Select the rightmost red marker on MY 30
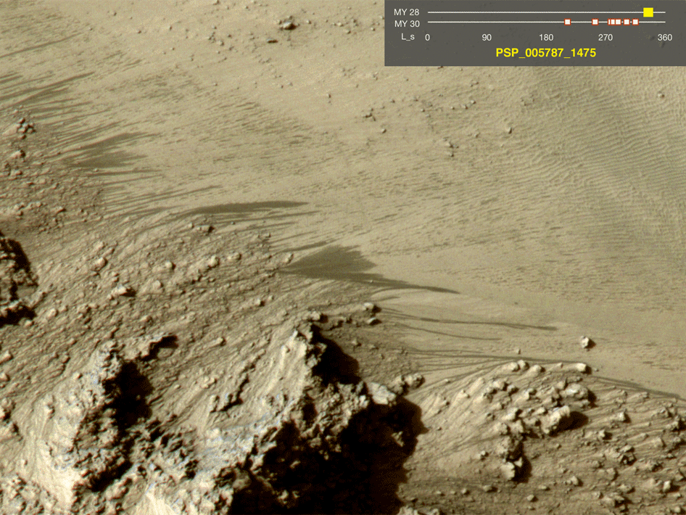The width and height of the screenshot is (686, 515). [x=635, y=22]
